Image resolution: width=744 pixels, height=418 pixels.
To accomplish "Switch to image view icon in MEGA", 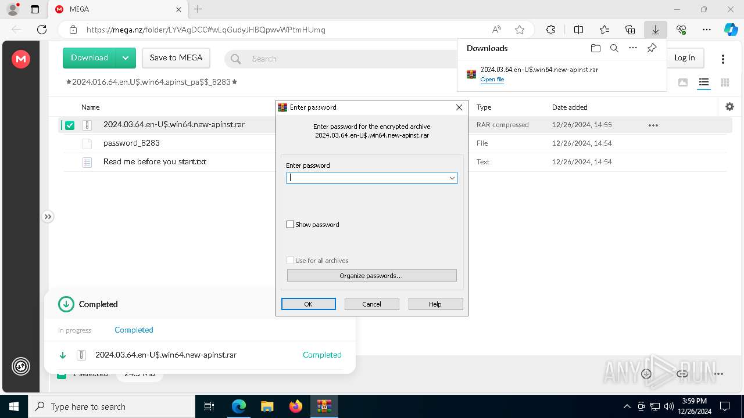I will (x=683, y=82).
